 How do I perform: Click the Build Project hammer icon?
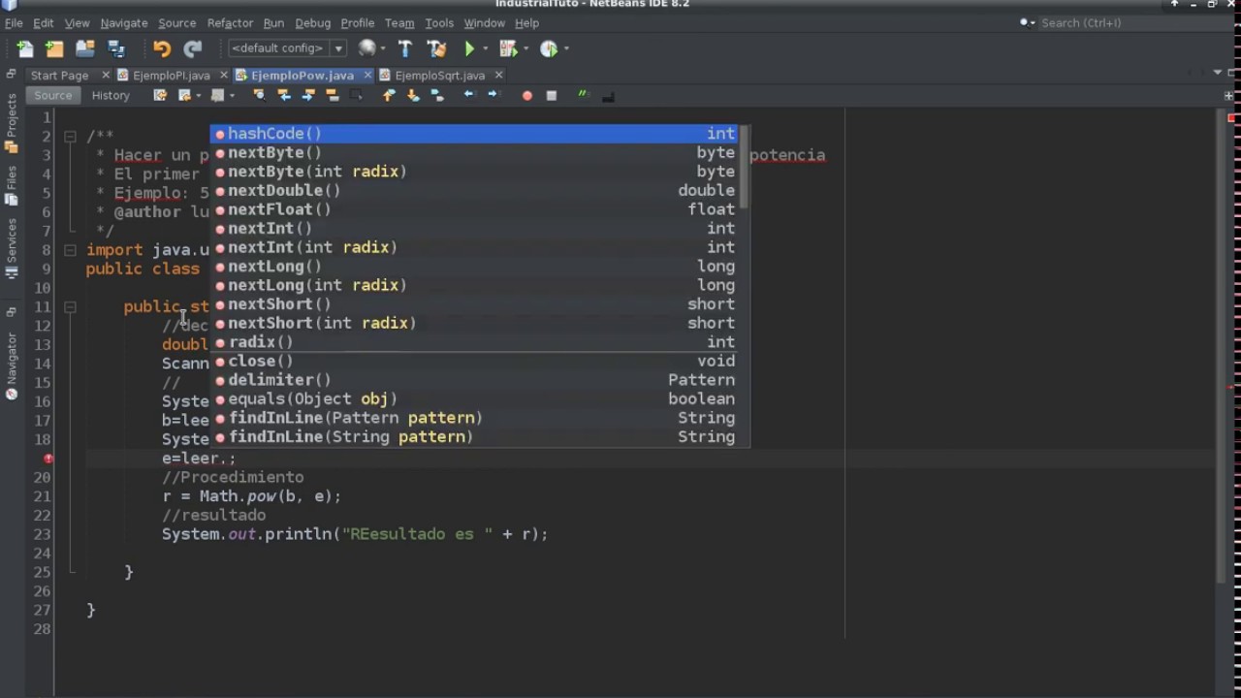point(405,48)
